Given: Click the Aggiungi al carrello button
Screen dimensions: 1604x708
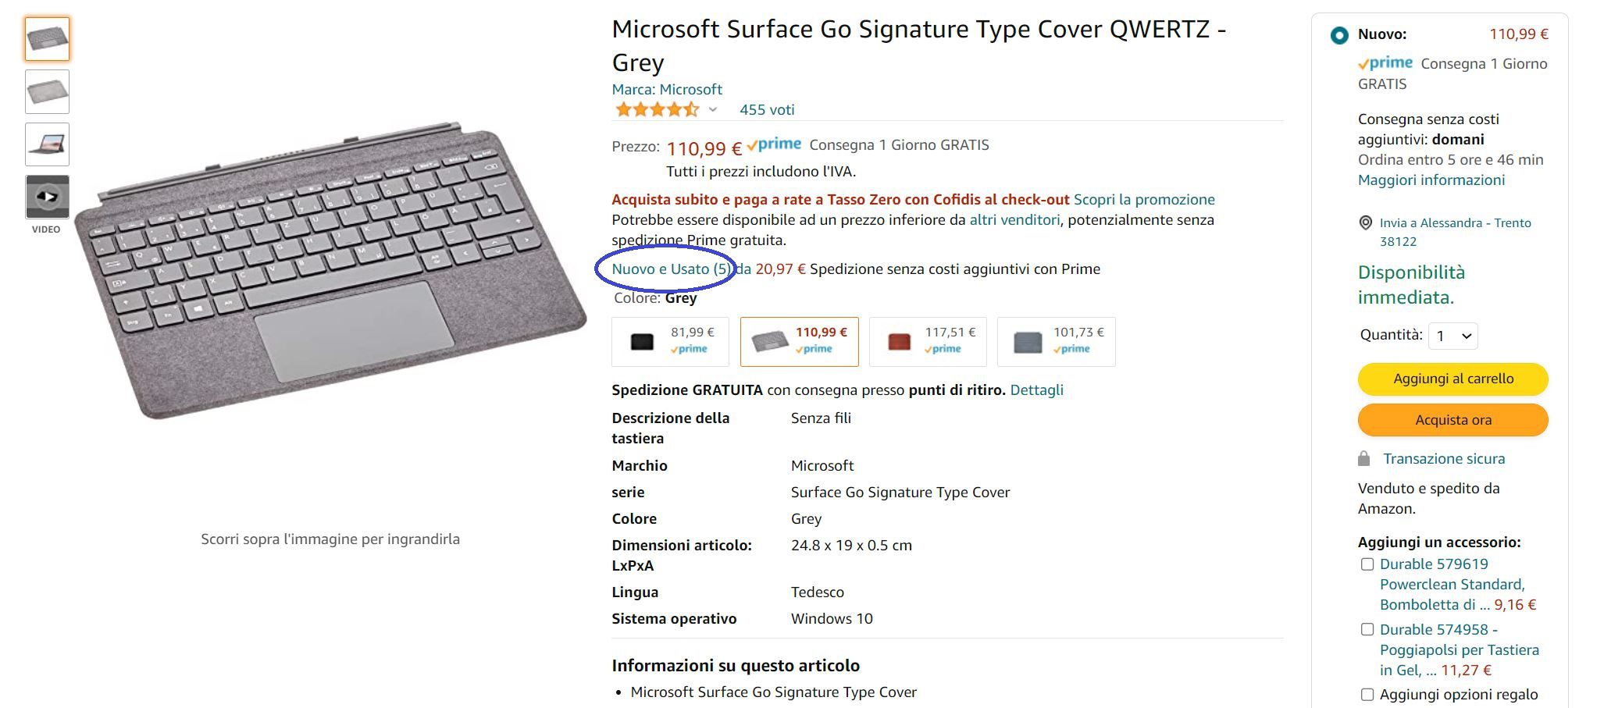Looking at the screenshot, I should [1452, 379].
